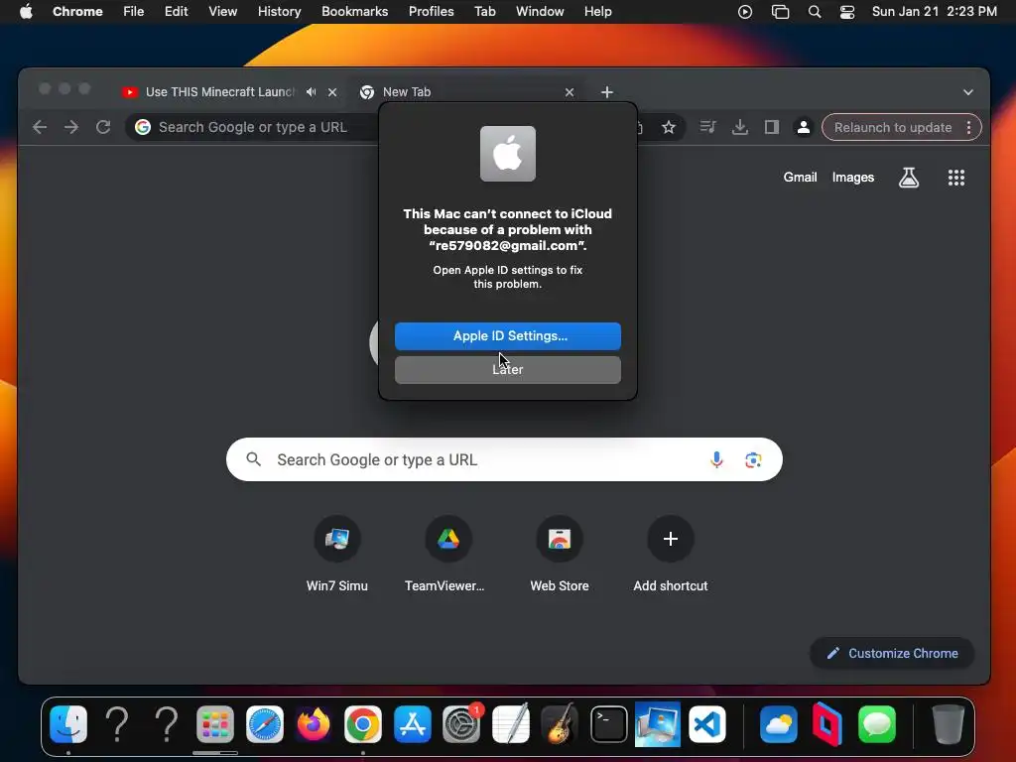The height and width of the screenshot is (762, 1016).
Task: Open a new tab with the plus button
Action: coord(606,92)
